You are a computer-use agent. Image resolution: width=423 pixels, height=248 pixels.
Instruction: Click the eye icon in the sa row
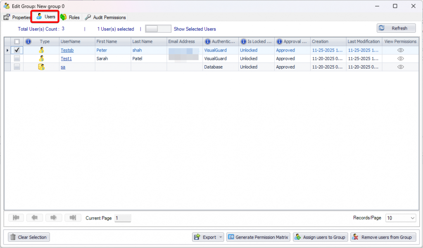[x=400, y=67]
